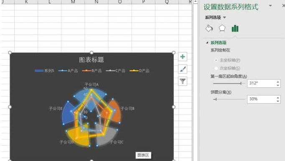Click axis label 子公司C
The height and width of the screenshot is (161, 285).
[x=117, y=142]
